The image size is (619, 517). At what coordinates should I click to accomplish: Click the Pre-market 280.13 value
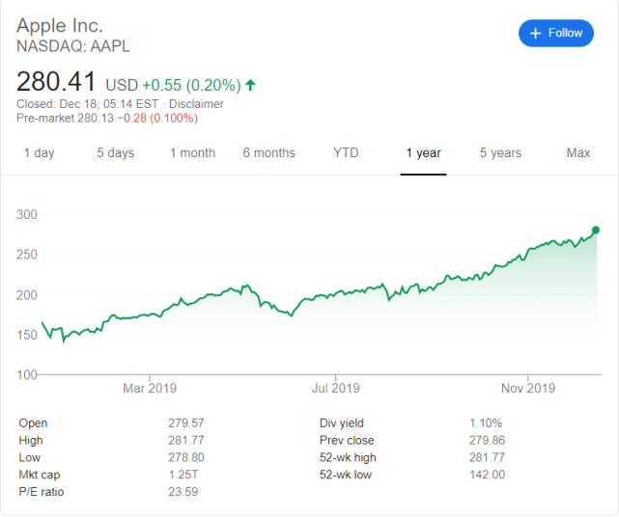[65, 118]
